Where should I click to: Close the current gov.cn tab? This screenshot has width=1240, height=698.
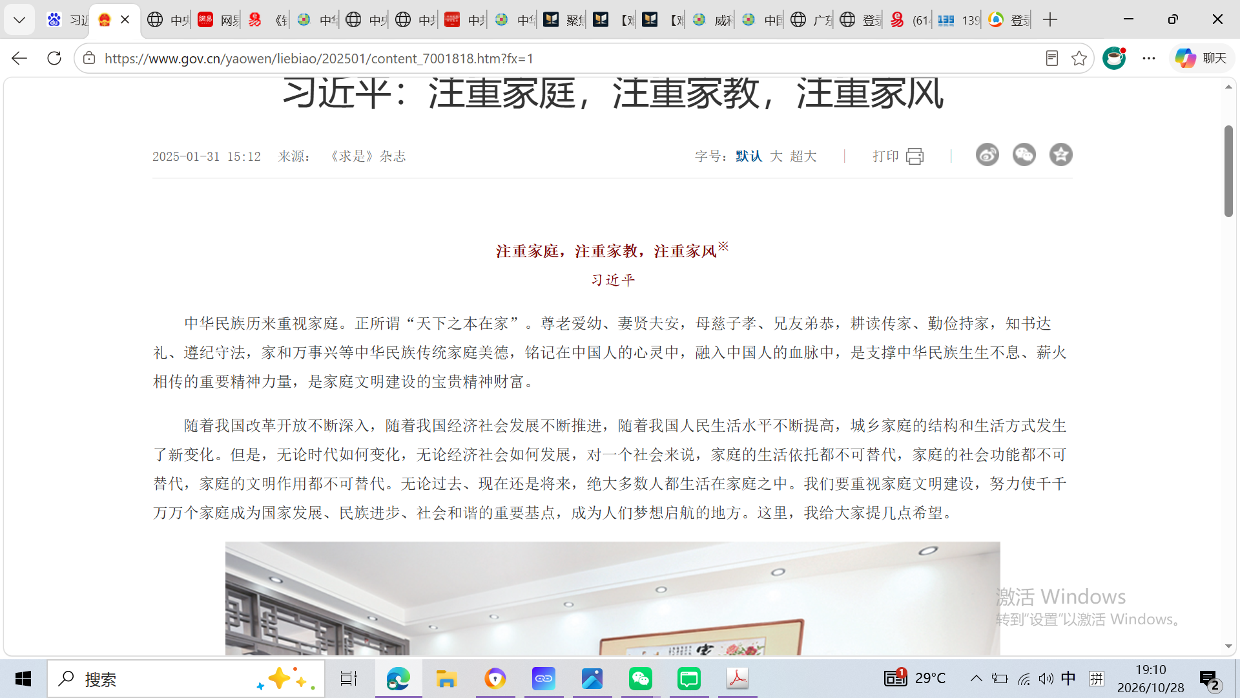[125, 20]
